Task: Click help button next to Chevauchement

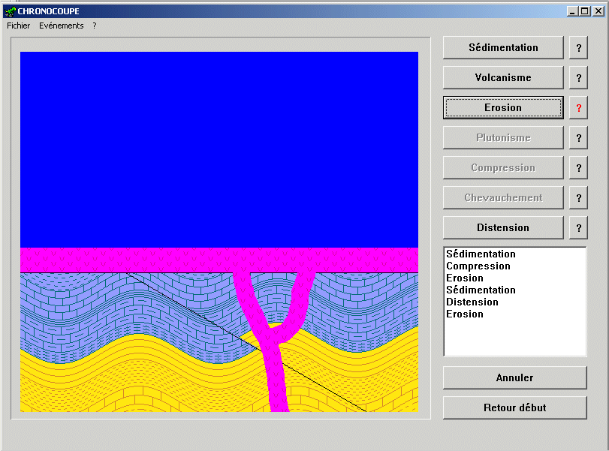Action: click(578, 198)
